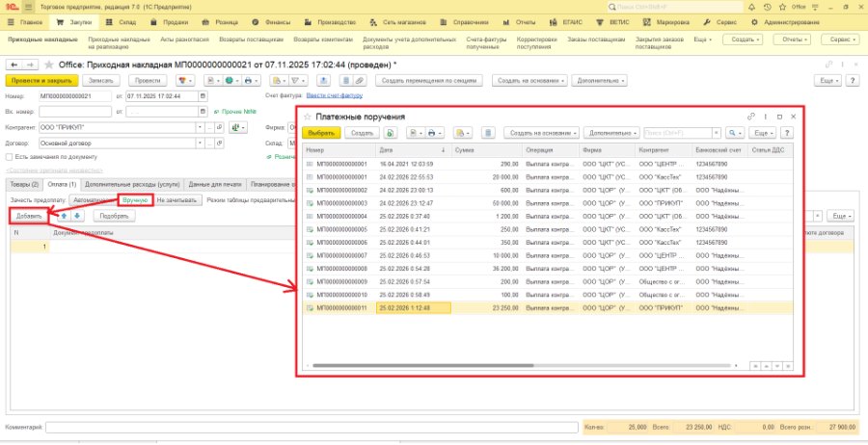The image size is (868, 445).
Task: Expand Отчеты dropdown in section panel
Action: pos(792,39)
